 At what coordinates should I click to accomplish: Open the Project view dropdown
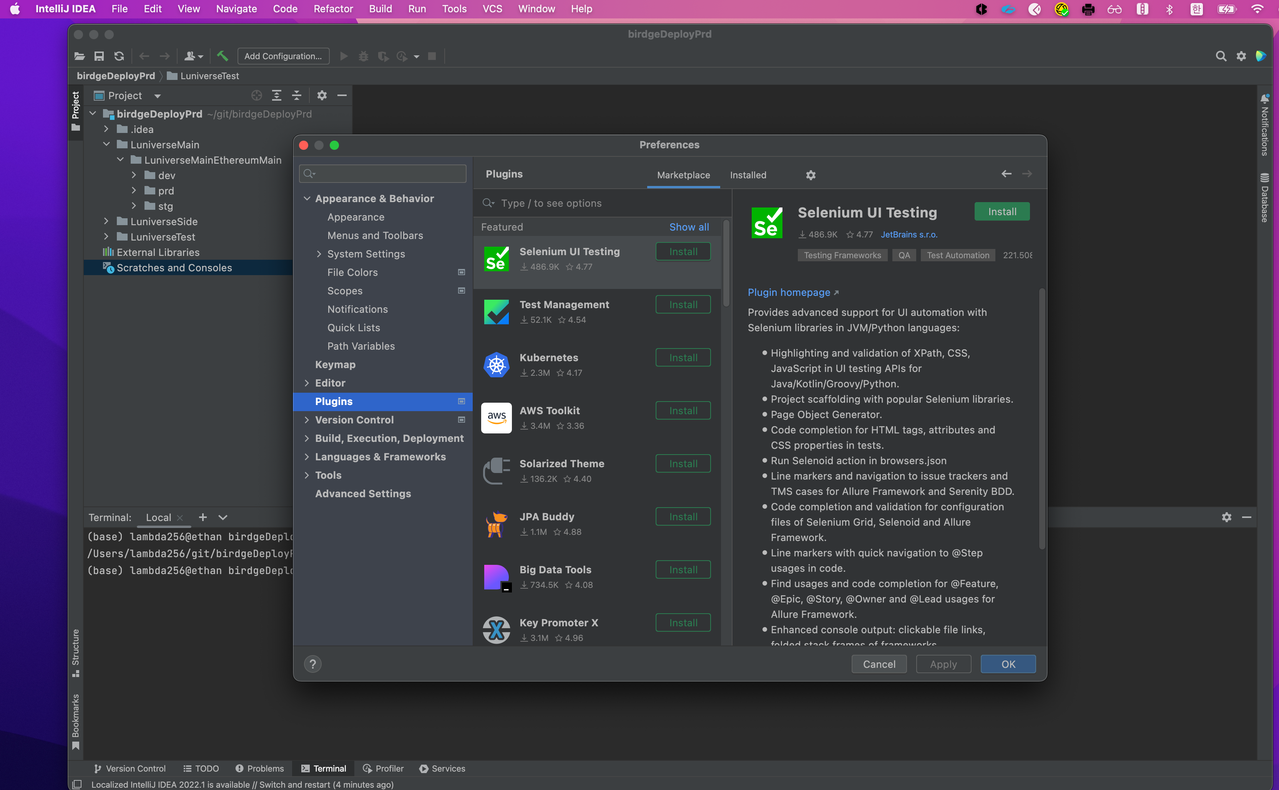point(157,96)
